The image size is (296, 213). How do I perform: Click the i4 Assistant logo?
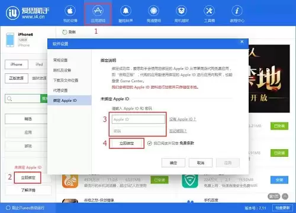[28, 13]
